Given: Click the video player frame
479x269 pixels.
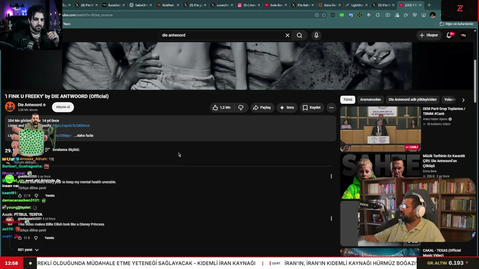Looking at the screenshot, I should [237, 66].
